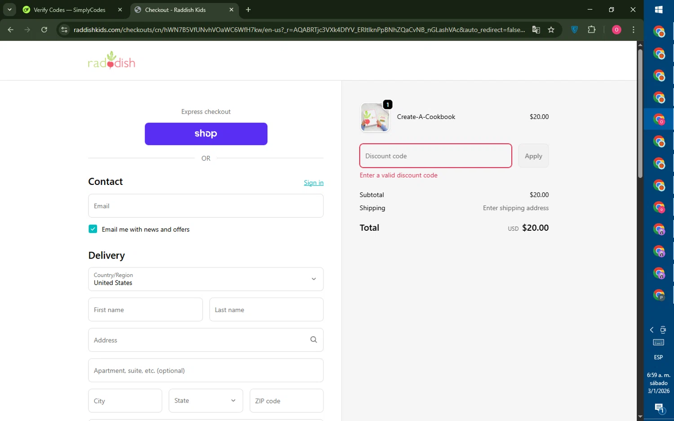Click the Sign in link
Screen dimensions: 674x421
(x=314, y=183)
